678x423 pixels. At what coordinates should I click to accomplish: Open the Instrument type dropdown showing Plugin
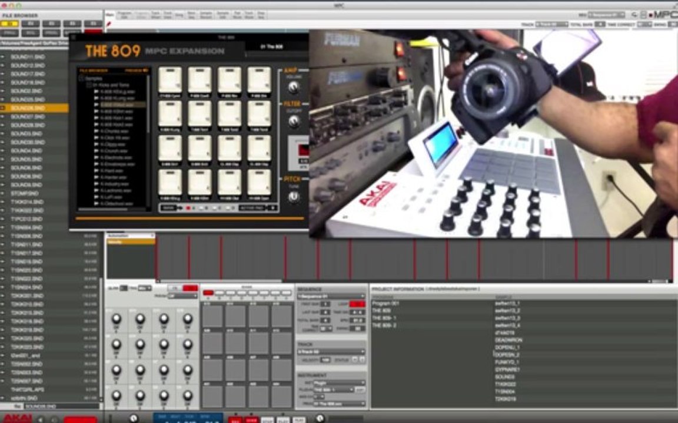click(x=340, y=382)
